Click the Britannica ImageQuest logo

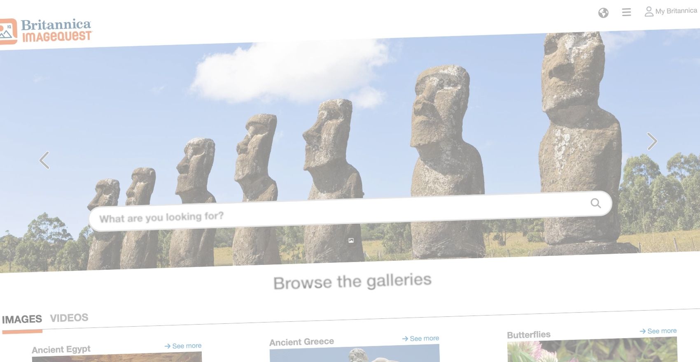pos(46,31)
